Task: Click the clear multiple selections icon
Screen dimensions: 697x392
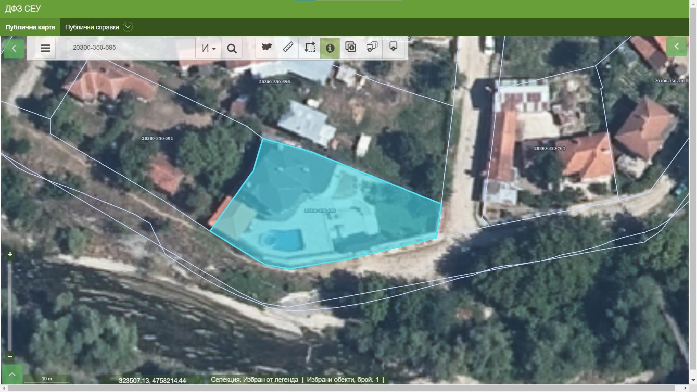Action: pos(372,48)
